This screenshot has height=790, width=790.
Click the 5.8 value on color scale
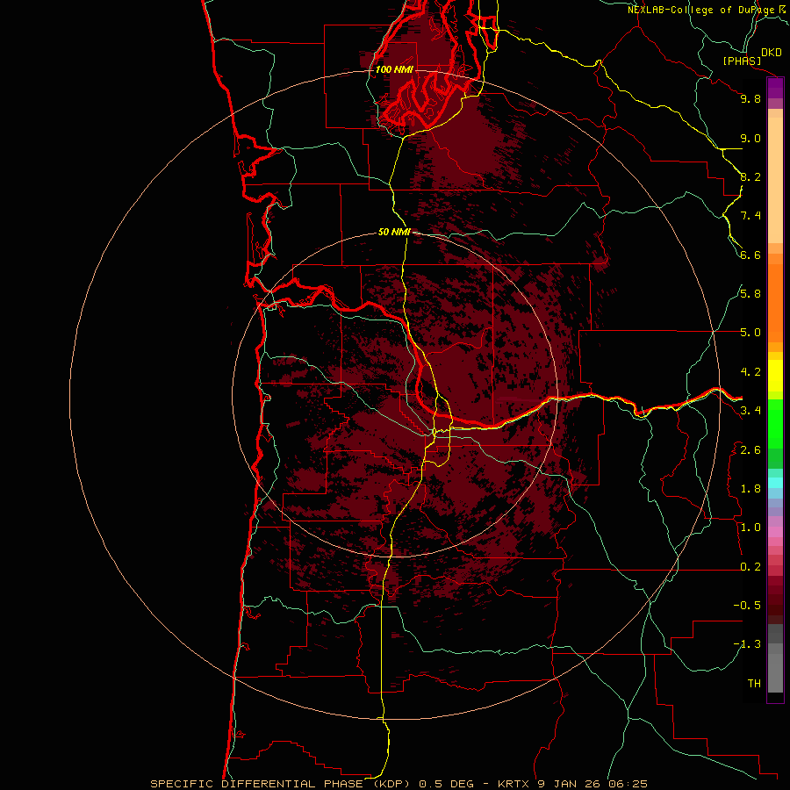pos(750,293)
